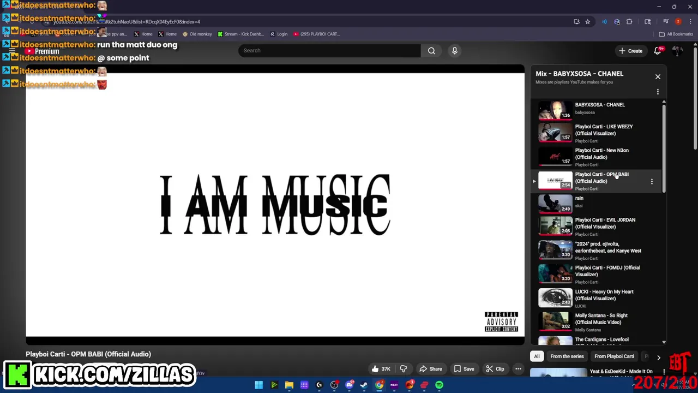Open Discord from the taskbar
Viewport: 698px width, 393px height.
[350, 385]
